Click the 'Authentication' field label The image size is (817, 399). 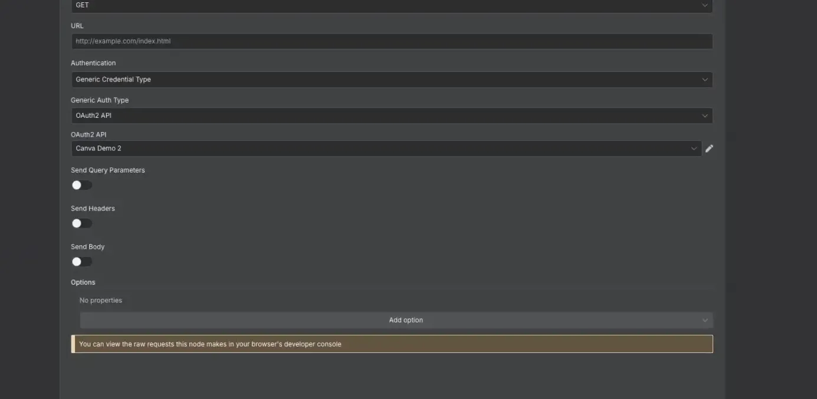coord(93,63)
